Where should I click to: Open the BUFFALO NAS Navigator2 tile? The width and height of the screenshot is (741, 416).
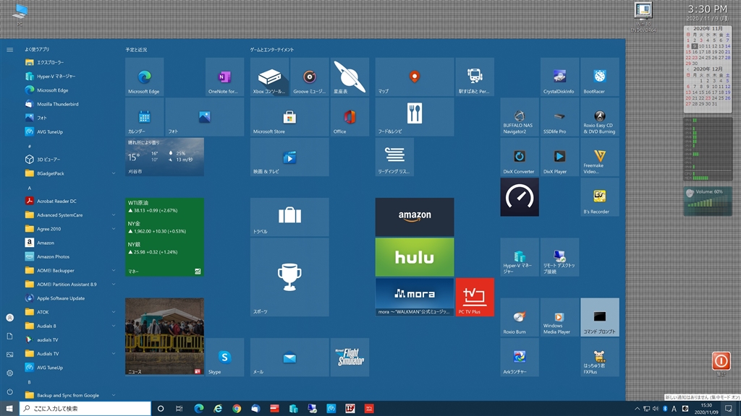point(520,117)
